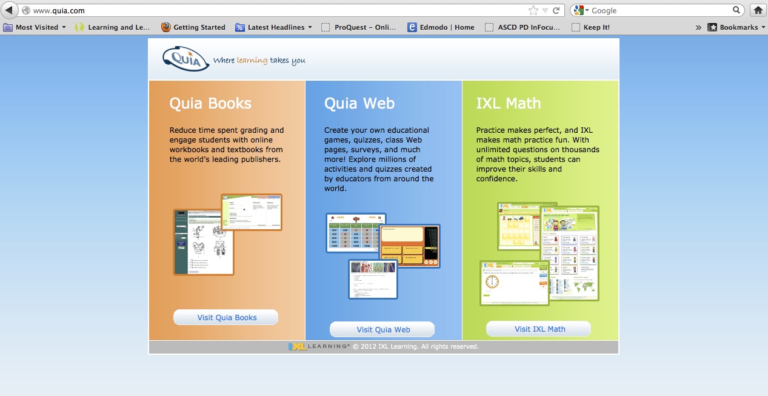Click the Visit IXL Math button
The image size is (768, 396).
tap(539, 329)
